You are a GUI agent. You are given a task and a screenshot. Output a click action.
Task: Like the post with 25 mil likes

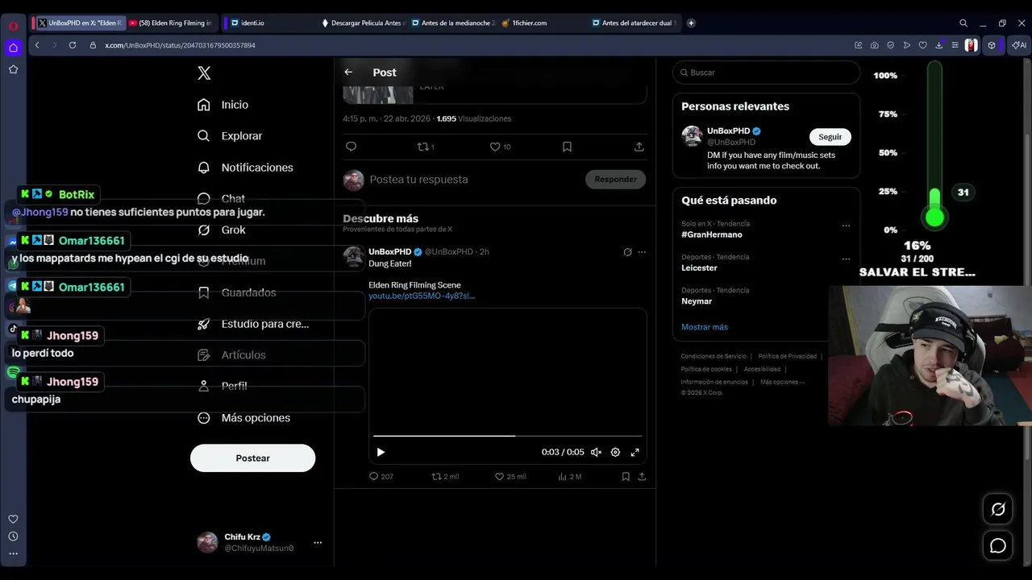510,477
